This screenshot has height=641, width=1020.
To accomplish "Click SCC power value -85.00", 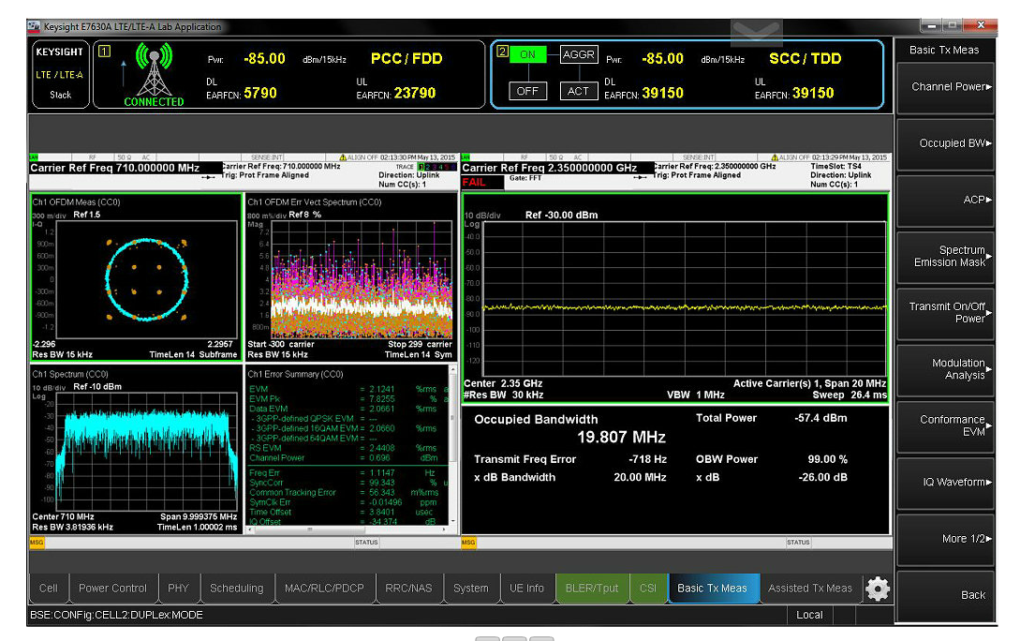I will click(x=662, y=58).
